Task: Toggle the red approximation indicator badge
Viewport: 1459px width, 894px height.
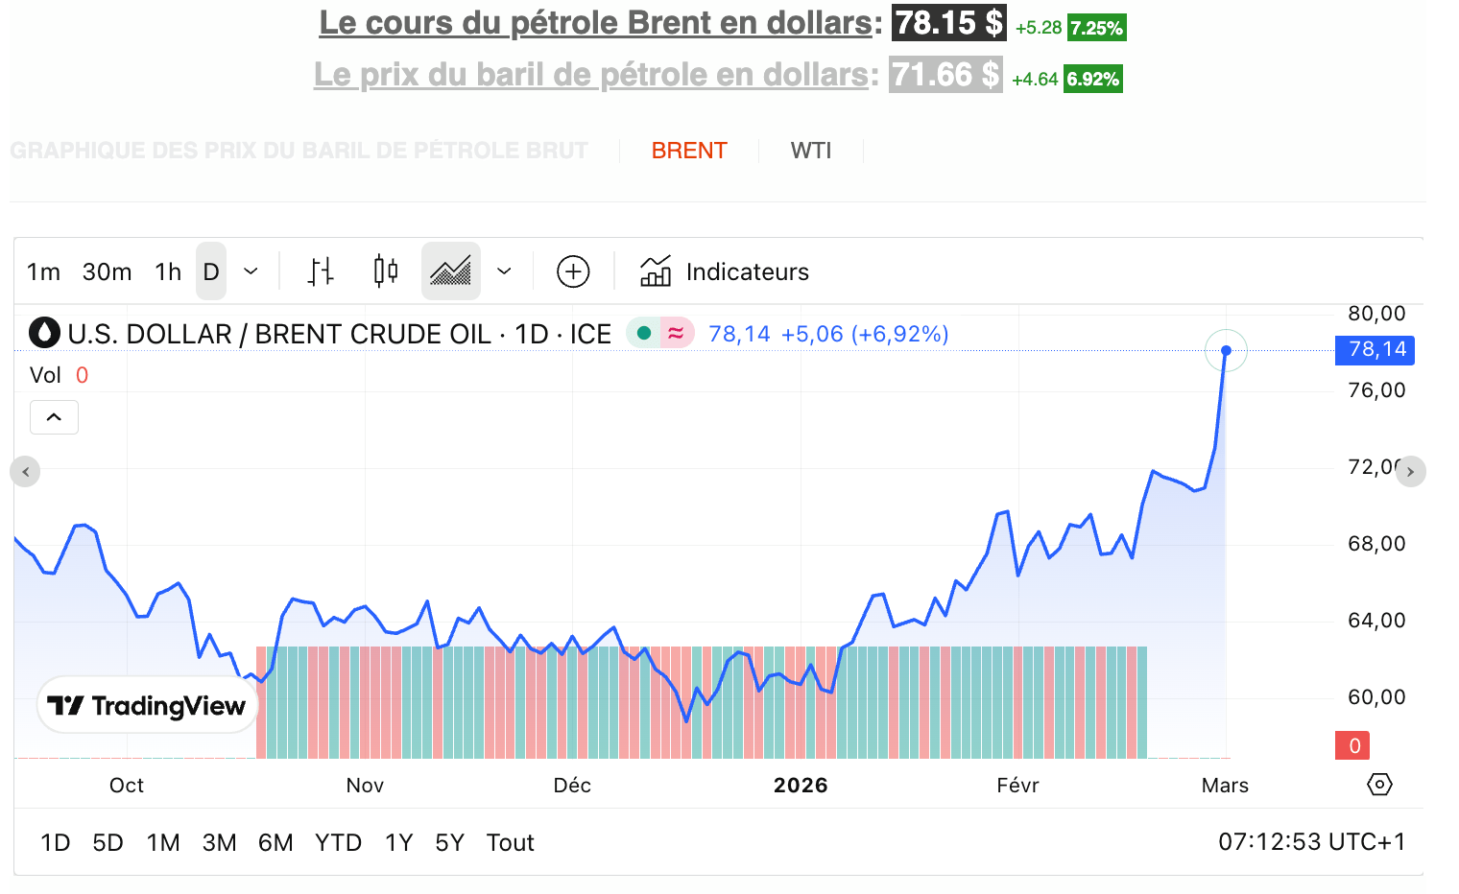Action: tap(678, 331)
